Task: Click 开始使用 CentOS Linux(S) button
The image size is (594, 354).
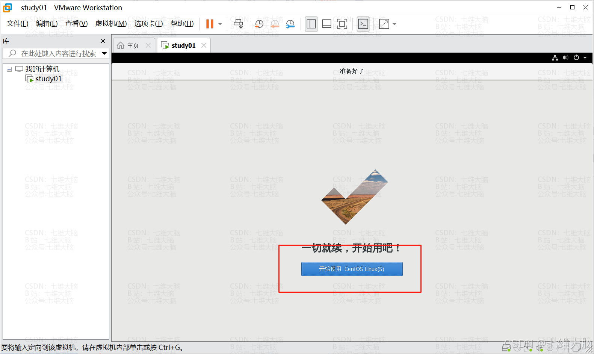Action: [x=352, y=269]
